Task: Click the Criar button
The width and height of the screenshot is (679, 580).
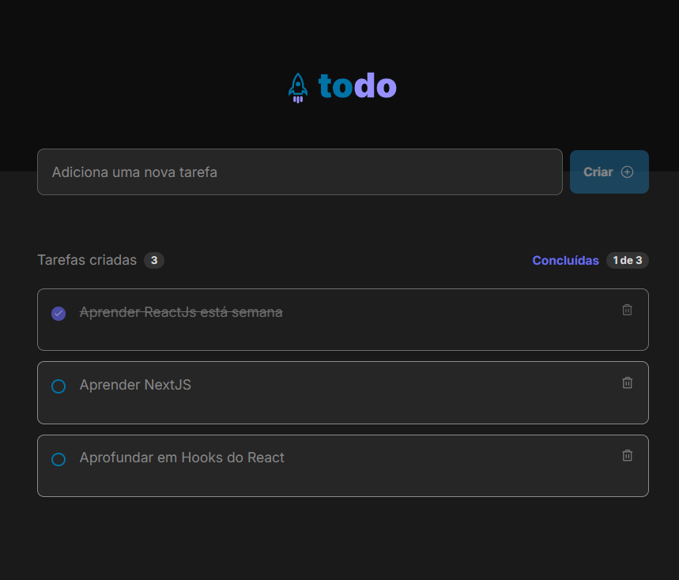Action: (609, 171)
